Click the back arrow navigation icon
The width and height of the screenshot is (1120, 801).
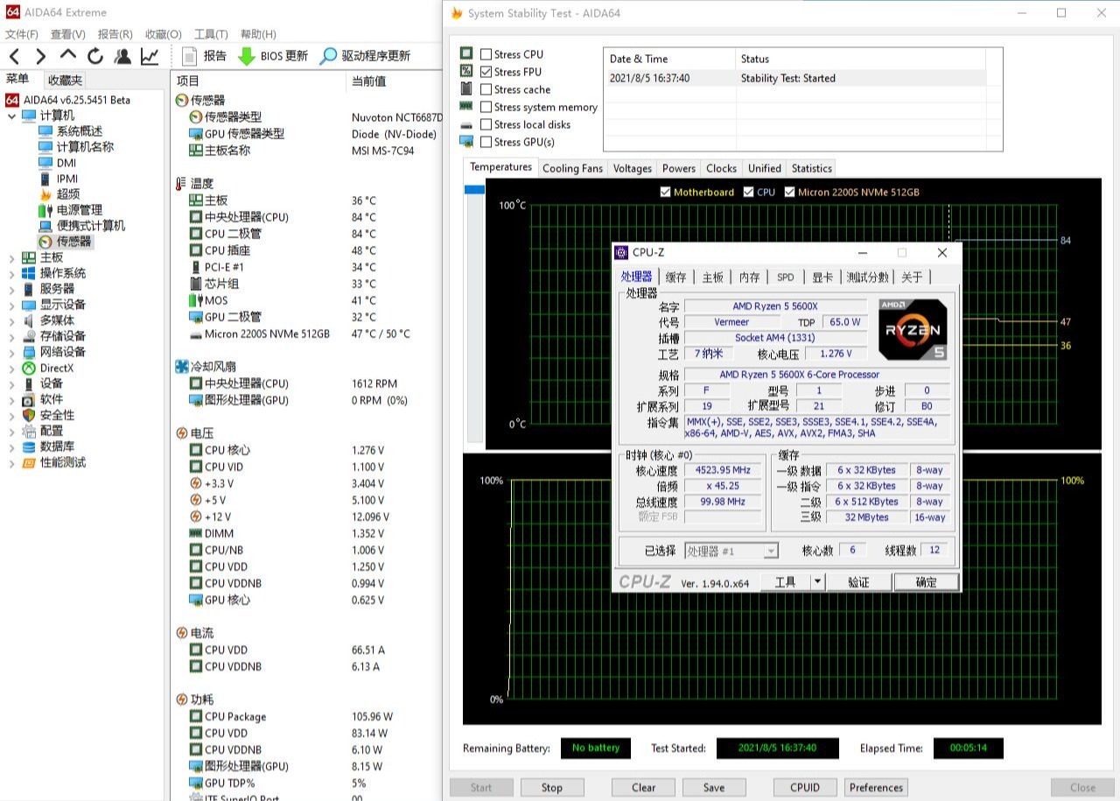click(x=14, y=55)
